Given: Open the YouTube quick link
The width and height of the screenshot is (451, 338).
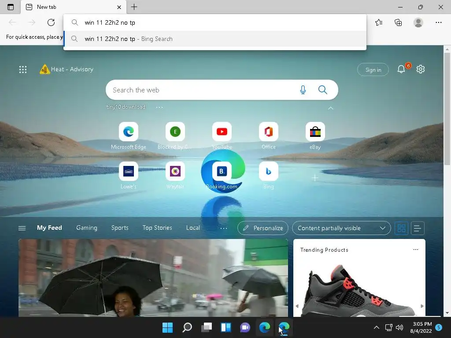Looking at the screenshot, I should [222, 136].
